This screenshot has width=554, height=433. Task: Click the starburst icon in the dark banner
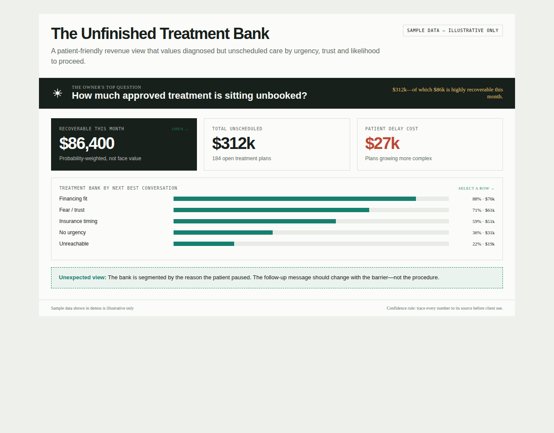coord(58,93)
